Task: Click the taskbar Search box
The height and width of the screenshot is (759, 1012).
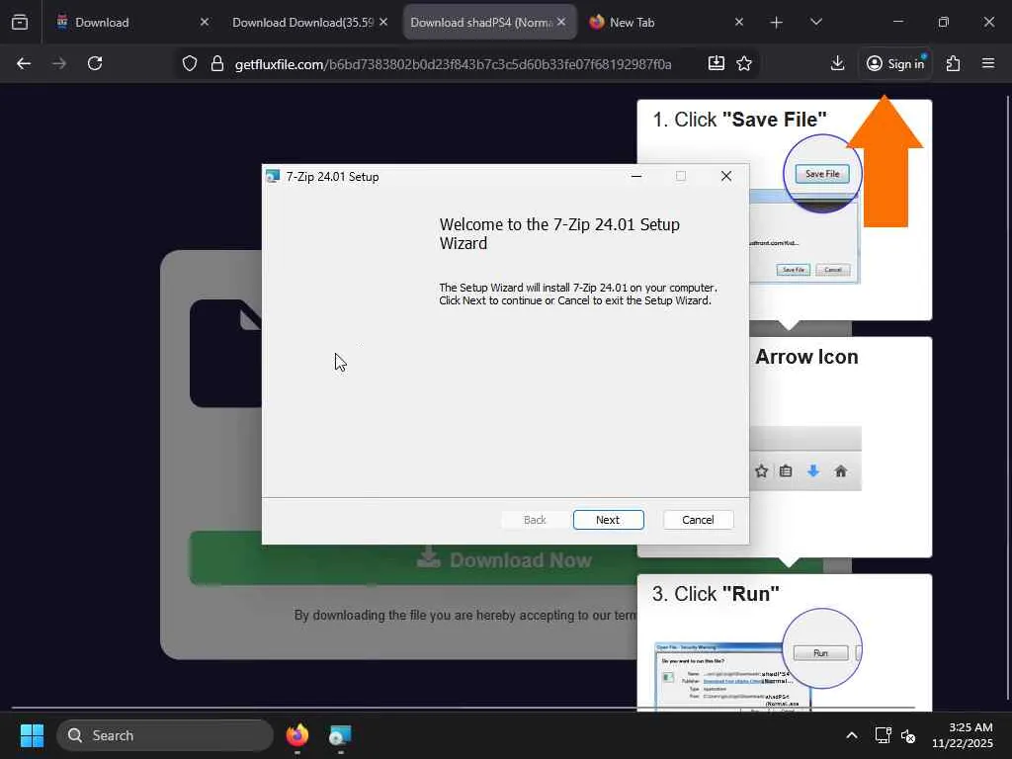Action: tap(165, 735)
